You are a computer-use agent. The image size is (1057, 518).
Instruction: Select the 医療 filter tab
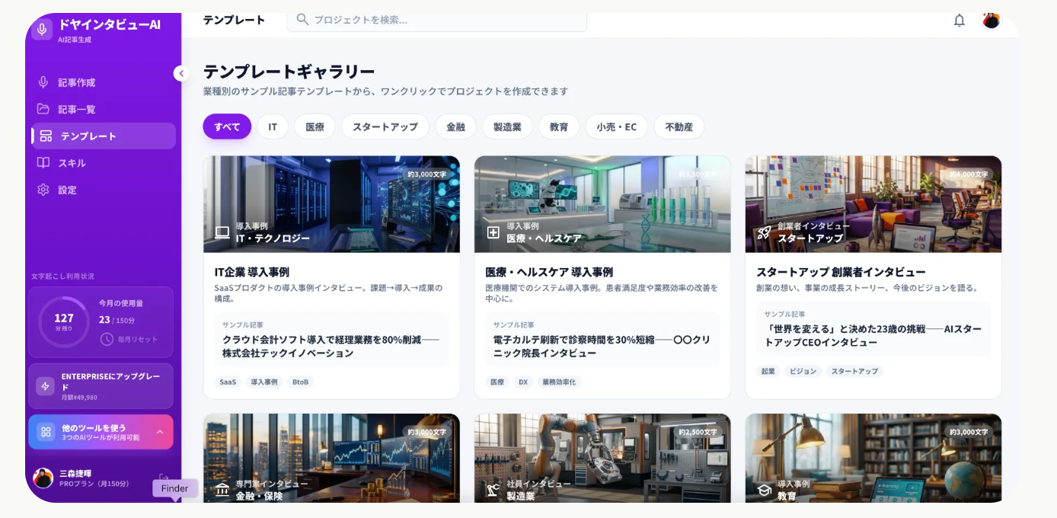(315, 126)
